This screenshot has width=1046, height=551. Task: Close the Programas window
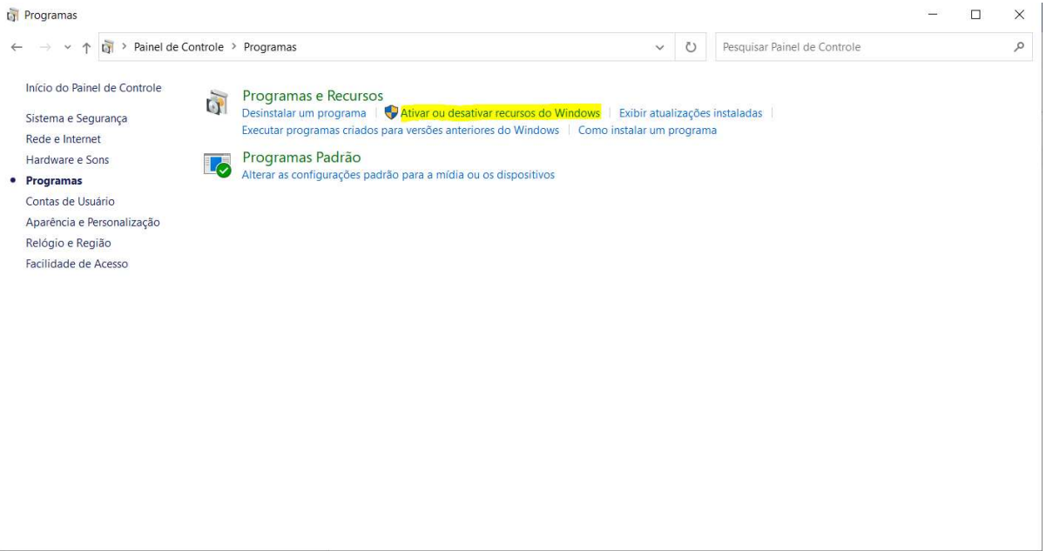click(x=1019, y=15)
